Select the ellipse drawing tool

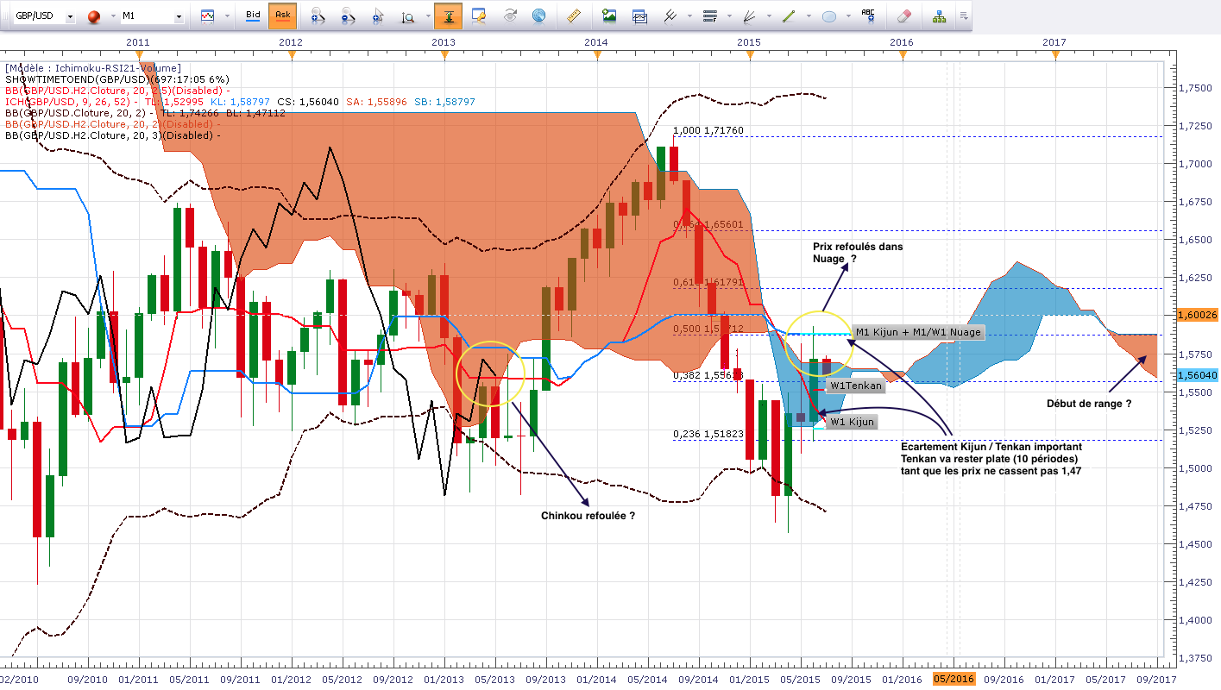[x=829, y=16]
